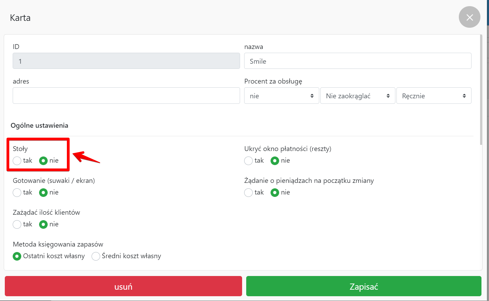Select 'nie' for Gotowanie (suwaki / ekran)
Screen dimensions: 489x301
pos(43,192)
